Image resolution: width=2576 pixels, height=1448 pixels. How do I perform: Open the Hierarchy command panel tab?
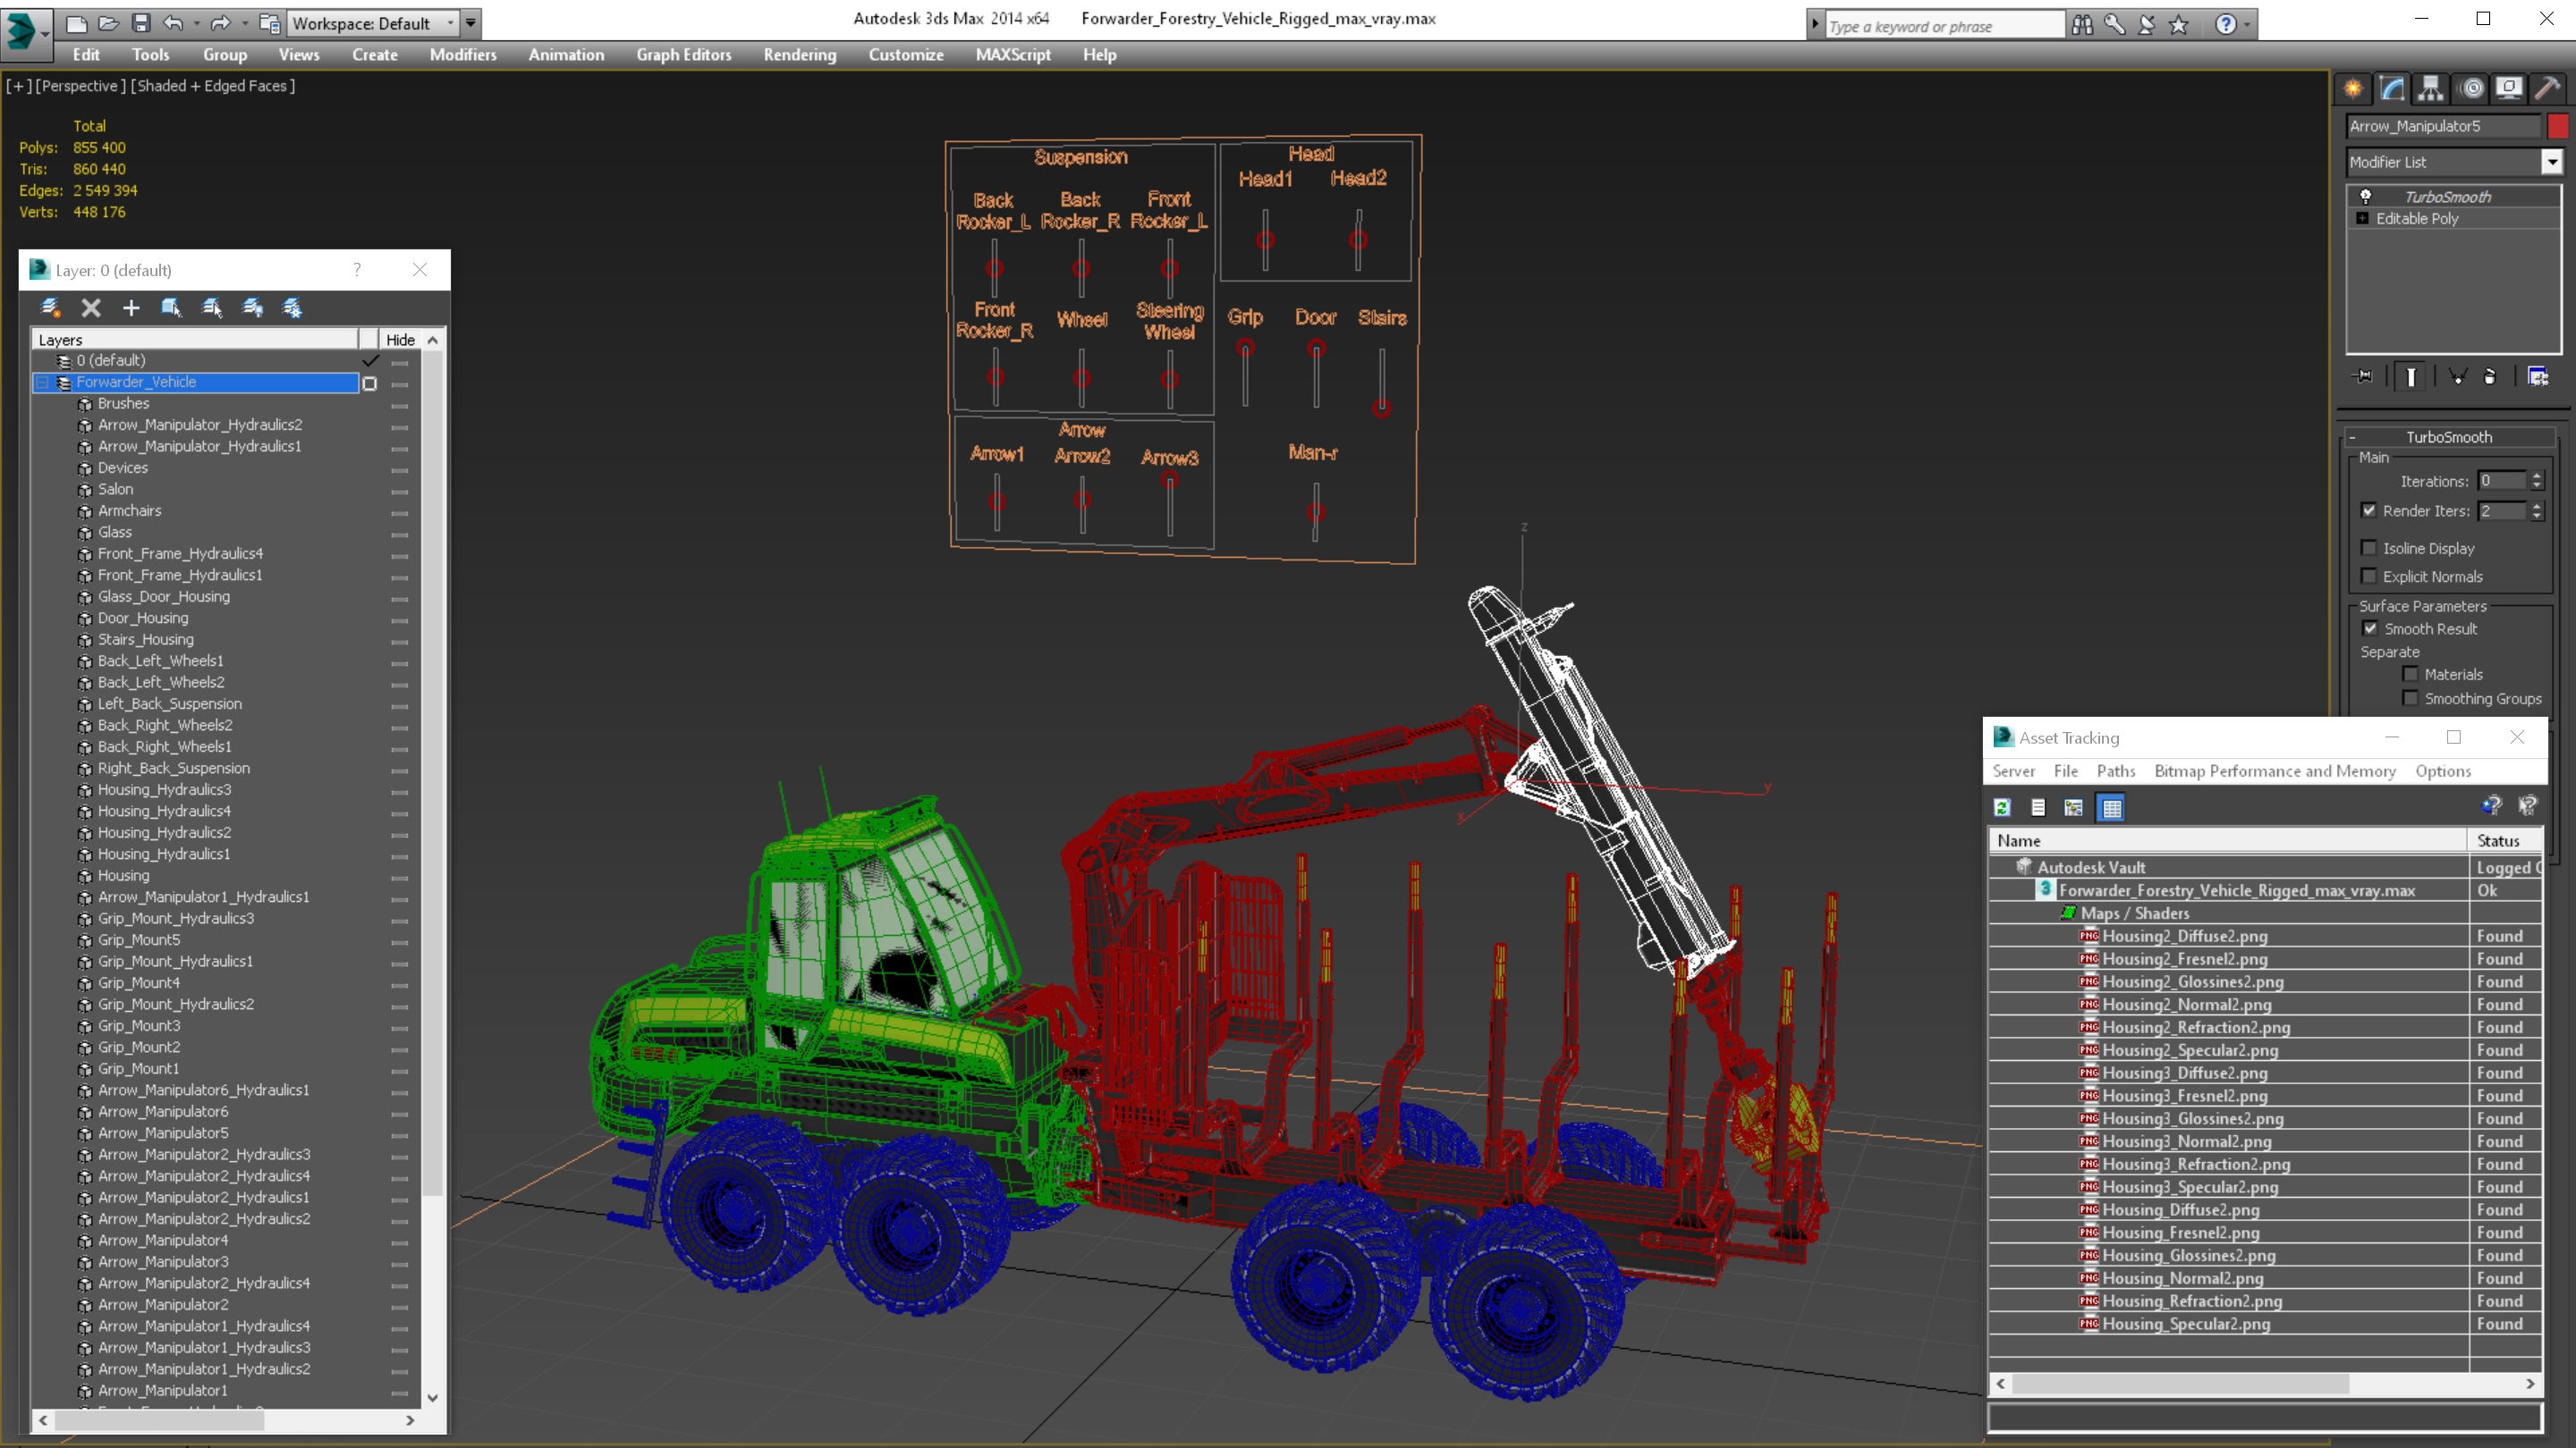tap(2430, 89)
